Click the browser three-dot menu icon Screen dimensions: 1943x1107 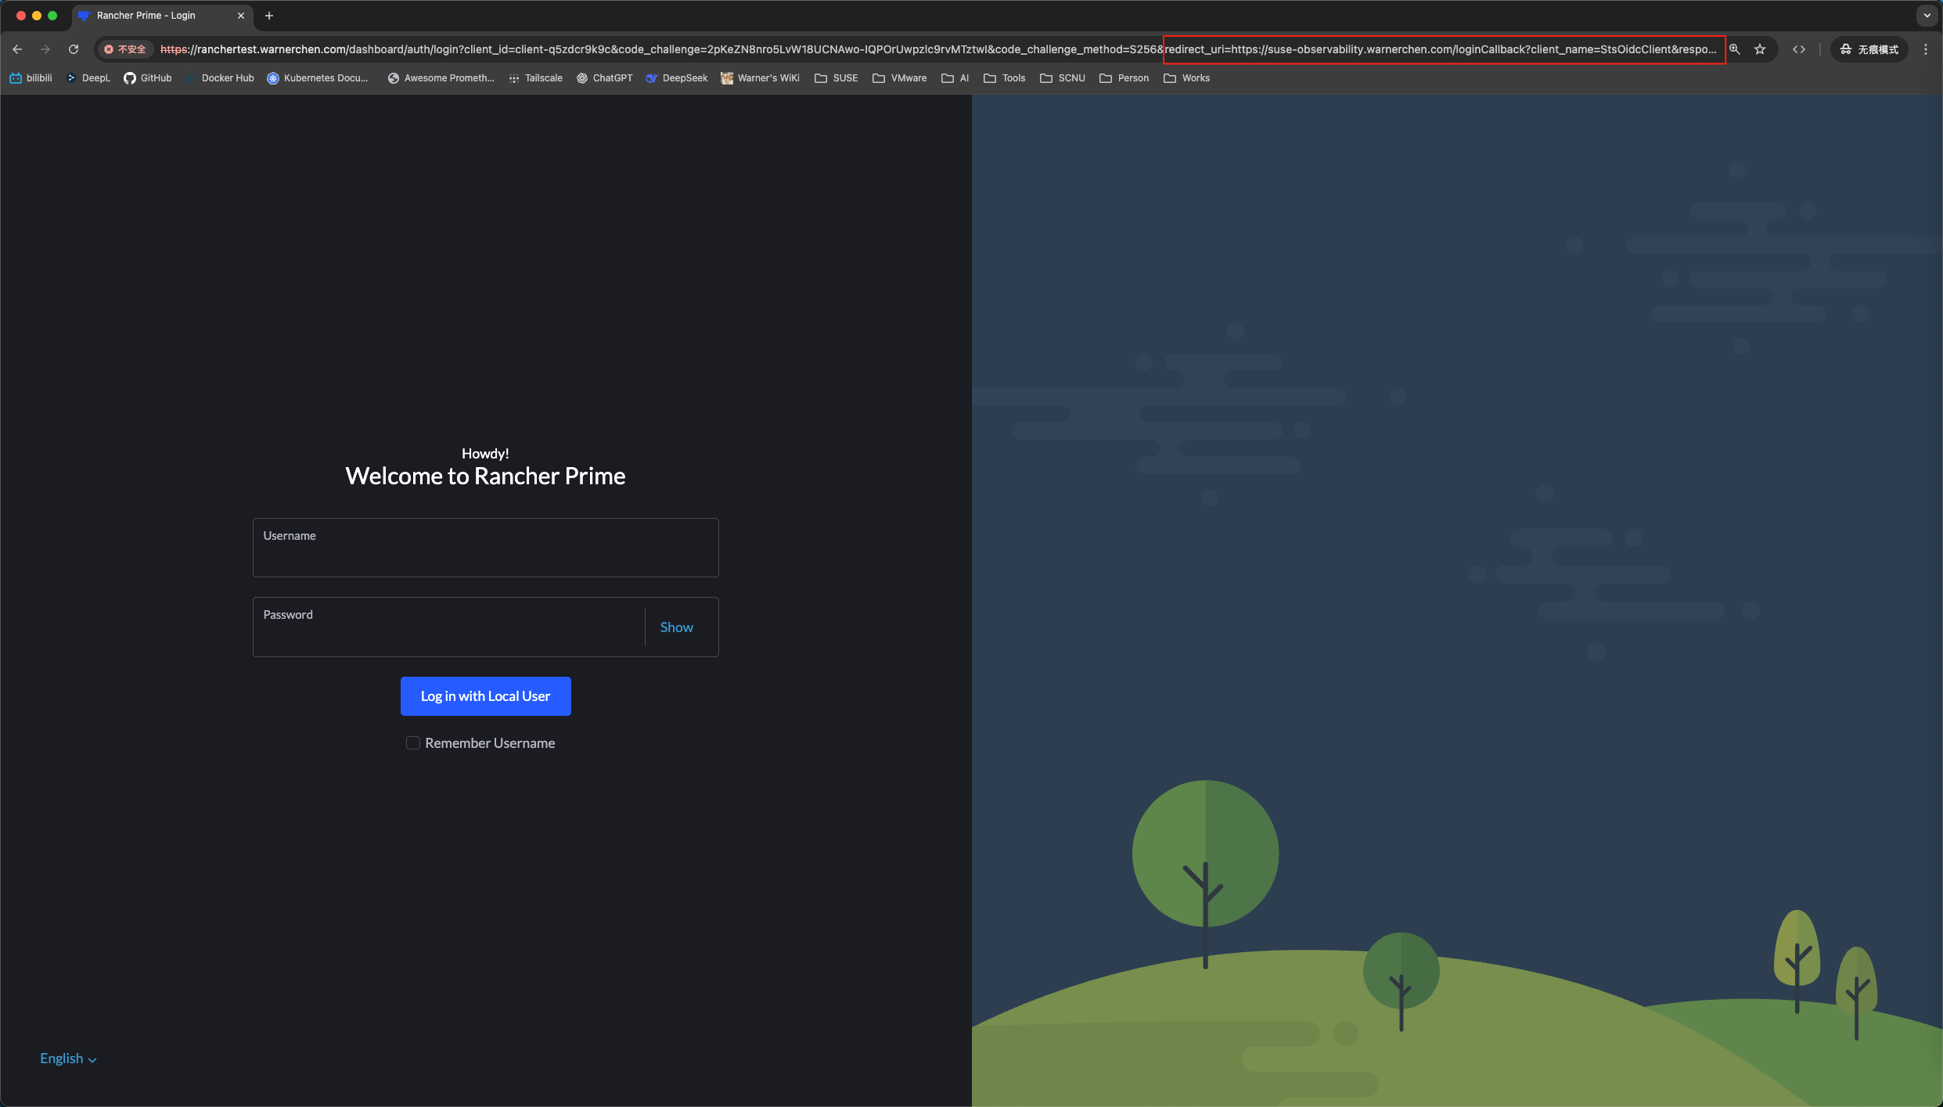1926,49
